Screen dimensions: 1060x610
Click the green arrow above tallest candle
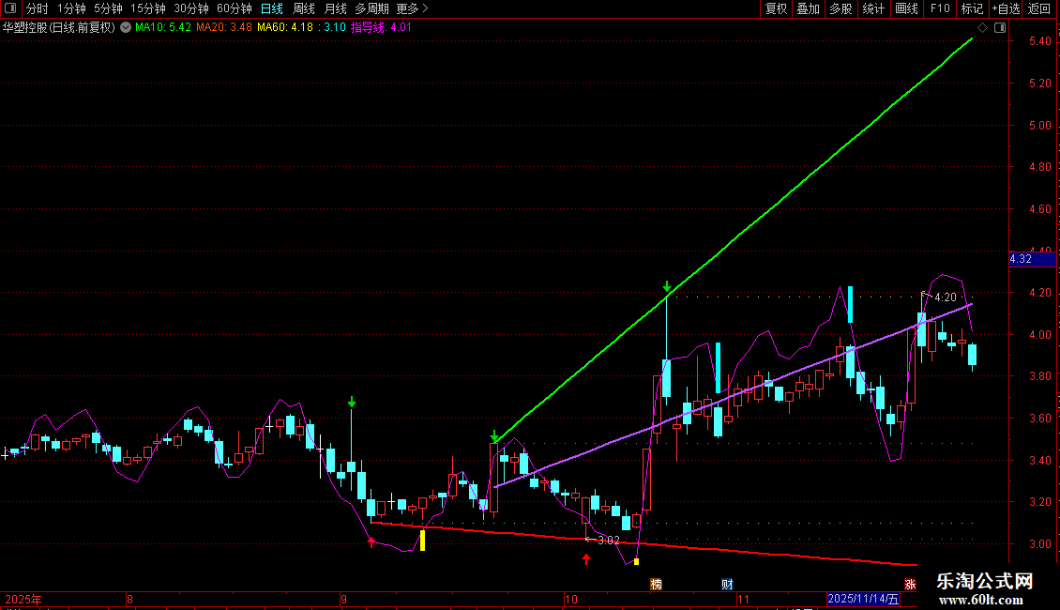[667, 287]
